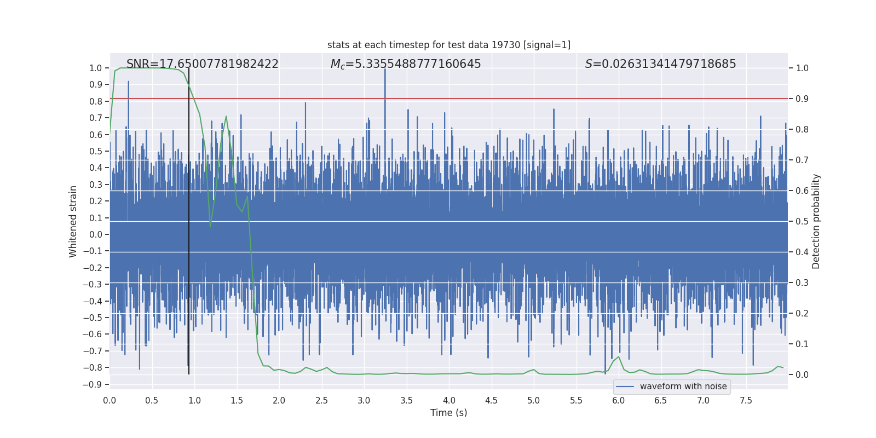Click the left y-axis tick label 1.0
876x438 pixels.
tap(95, 68)
